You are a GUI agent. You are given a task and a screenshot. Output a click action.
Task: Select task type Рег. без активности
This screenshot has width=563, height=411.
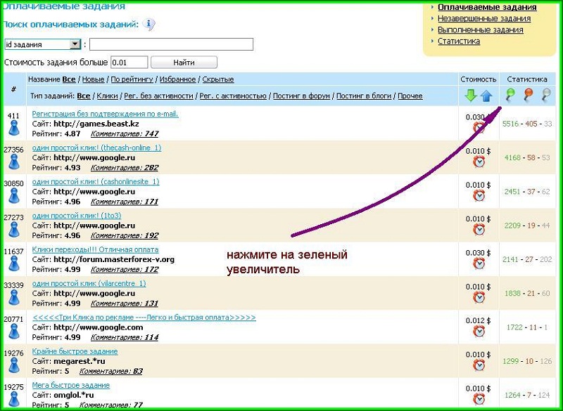coord(158,96)
